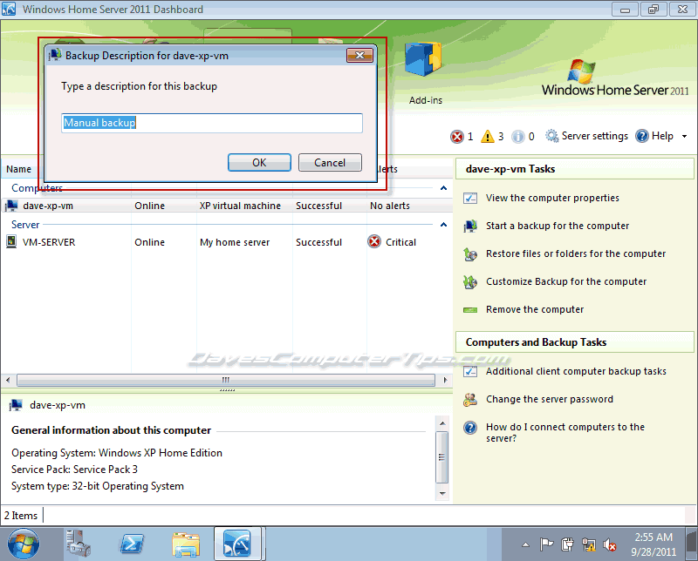Click the additional backup tasks checklist icon
Screen dimensions: 698x561
(x=470, y=372)
